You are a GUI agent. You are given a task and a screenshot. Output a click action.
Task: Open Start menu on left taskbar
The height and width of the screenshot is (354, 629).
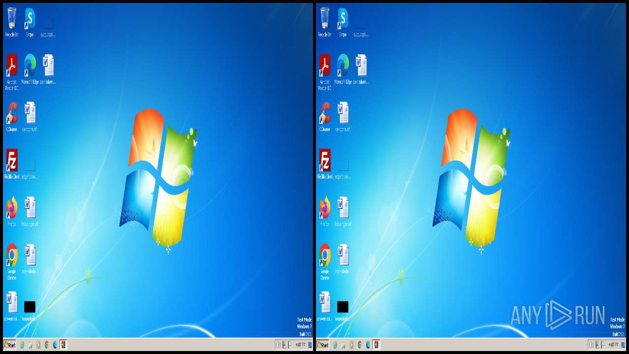(x=10, y=345)
